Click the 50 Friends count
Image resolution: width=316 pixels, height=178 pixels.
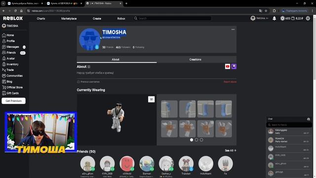point(108,47)
